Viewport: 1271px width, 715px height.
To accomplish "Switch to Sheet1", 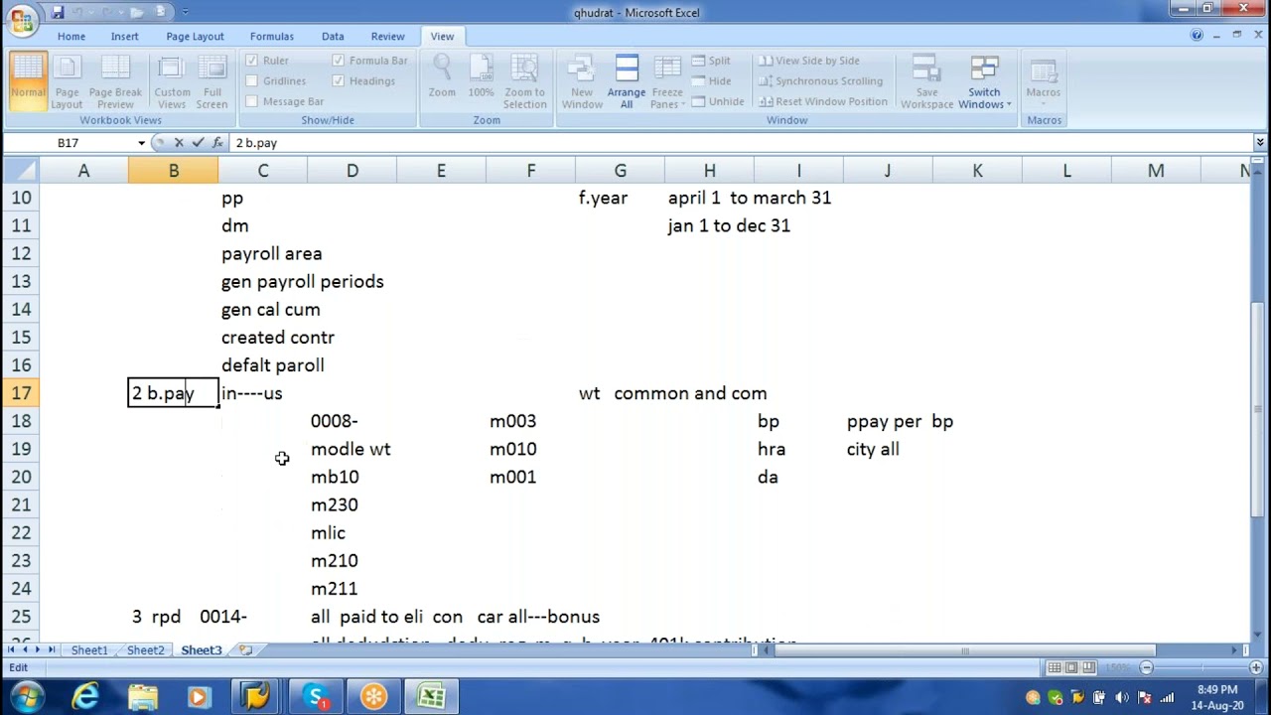I will point(89,650).
